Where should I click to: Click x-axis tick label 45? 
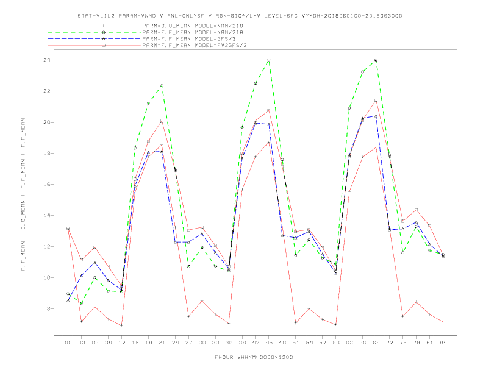tap(269, 343)
